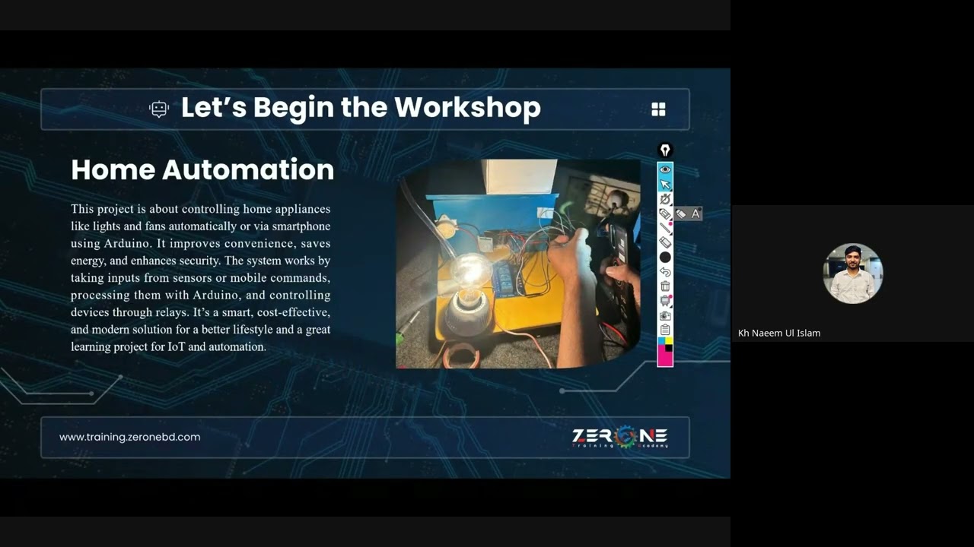Click the home automation circuit photo

tap(518, 264)
